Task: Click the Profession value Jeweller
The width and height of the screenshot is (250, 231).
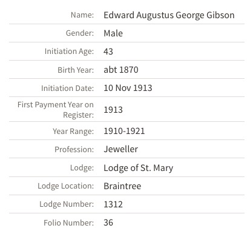Action: point(120,149)
